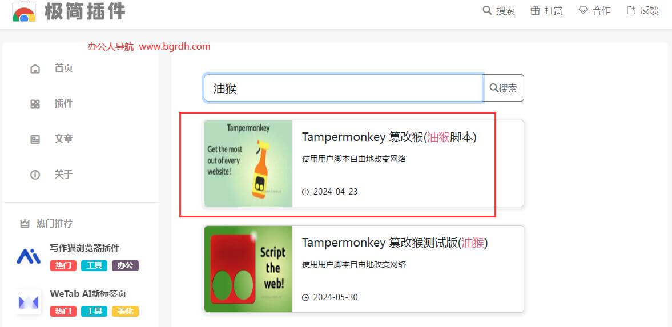Click the Script the web thumbnail
The width and height of the screenshot is (672, 327).
tap(248, 269)
